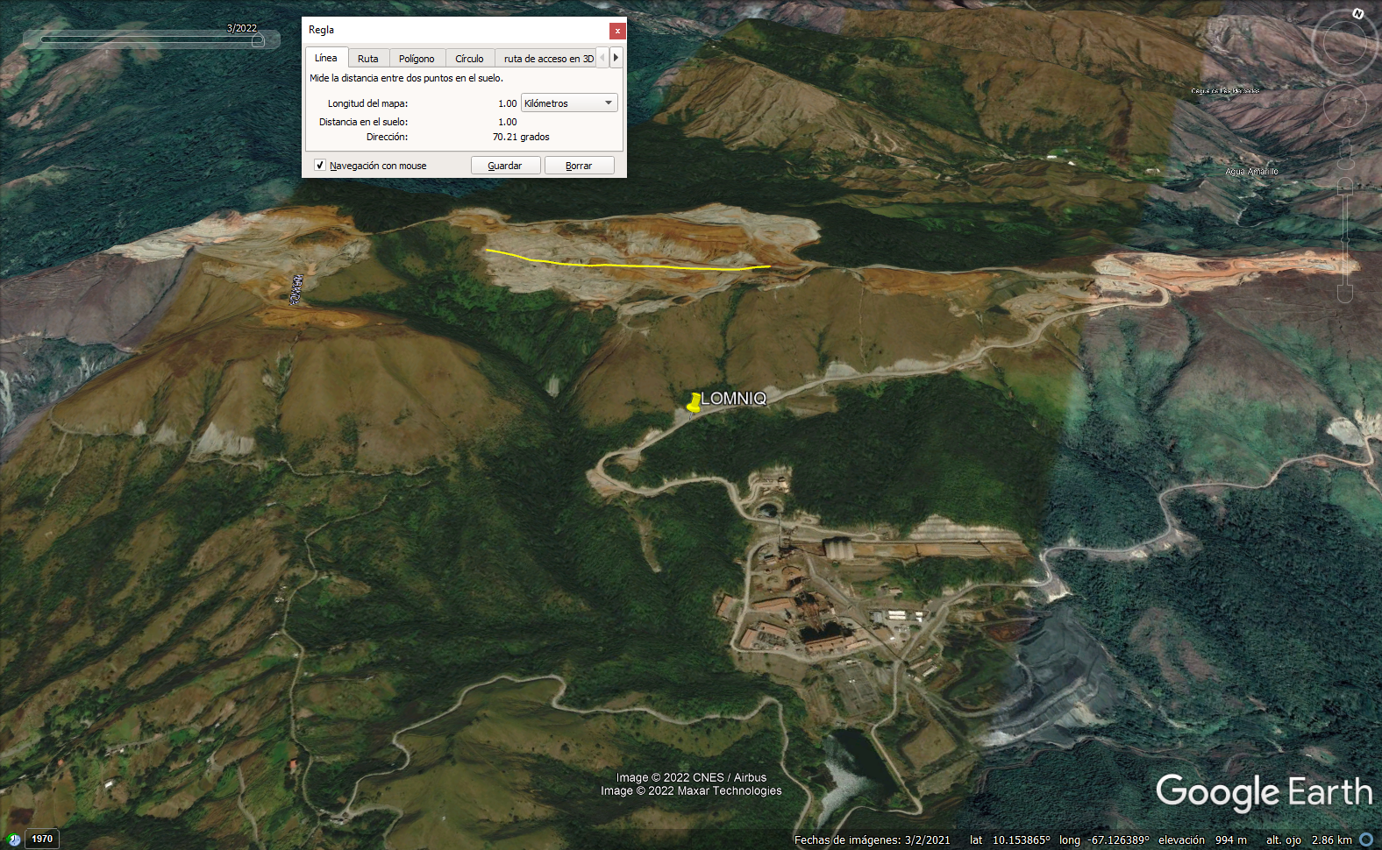Open the Círculo tab
The width and height of the screenshot is (1382, 850).
point(469,59)
